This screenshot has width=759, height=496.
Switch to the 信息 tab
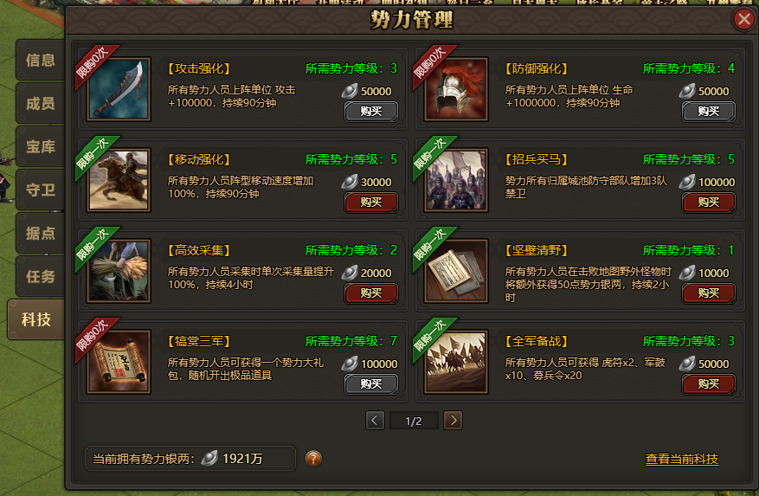click(x=41, y=60)
